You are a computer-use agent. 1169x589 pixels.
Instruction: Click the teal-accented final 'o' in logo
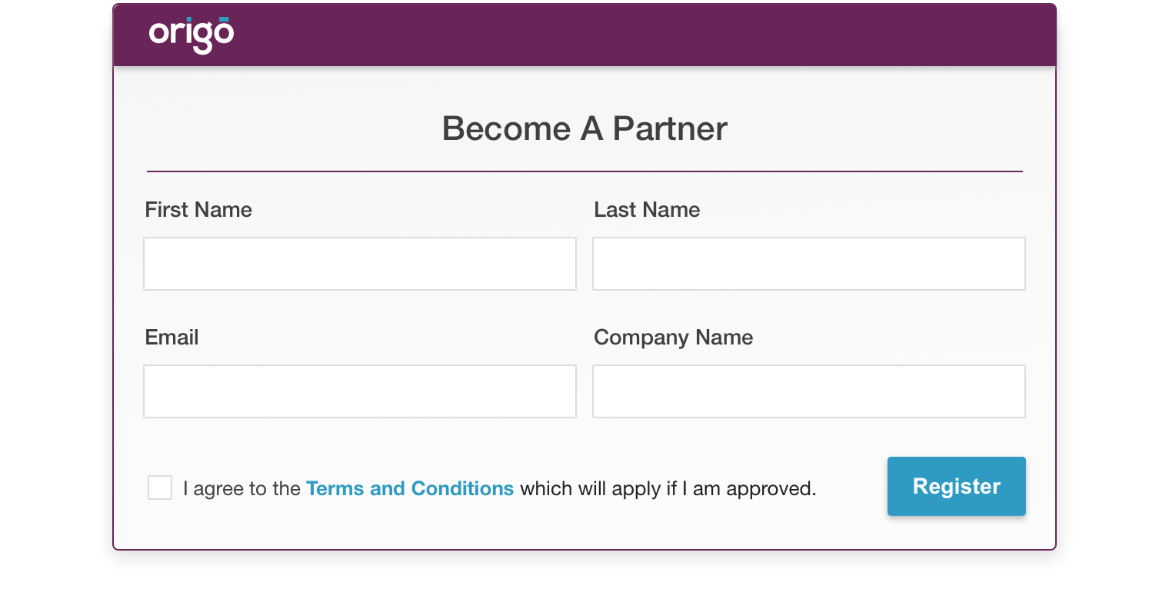[x=223, y=33]
